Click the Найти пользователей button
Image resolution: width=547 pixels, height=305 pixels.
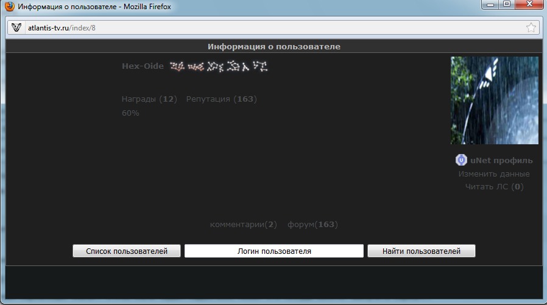click(422, 251)
